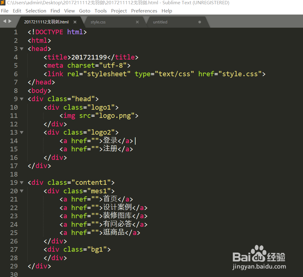Open the Preferences menu
Image resolution: width=303 pixels, height=277 pixels.
pyautogui.click(x=144, y=11)
